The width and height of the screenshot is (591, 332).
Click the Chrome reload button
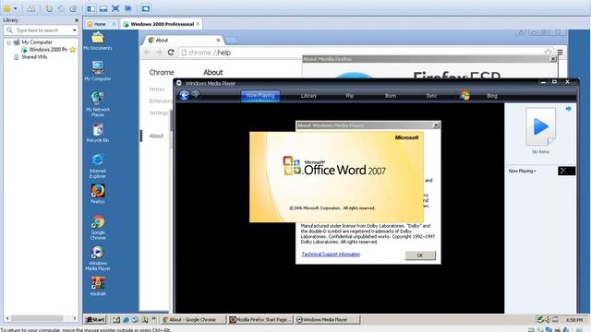click(x=171, y=53)
